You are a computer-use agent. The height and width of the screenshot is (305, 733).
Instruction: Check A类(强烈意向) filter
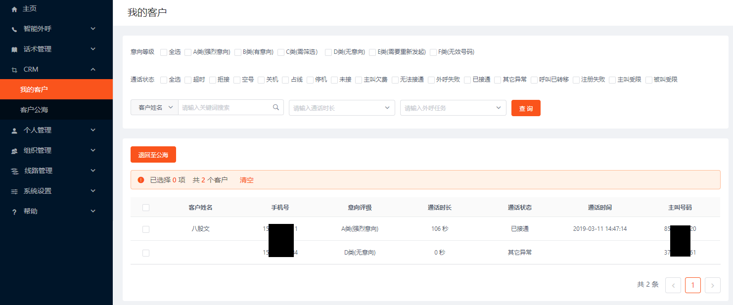pyautogui.click(x=188, y=52)
